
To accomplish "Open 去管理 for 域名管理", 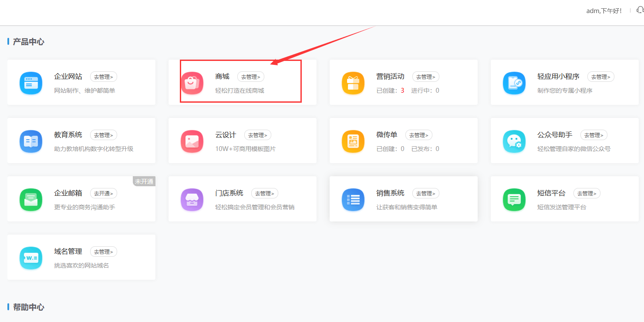I will [104, 252].
